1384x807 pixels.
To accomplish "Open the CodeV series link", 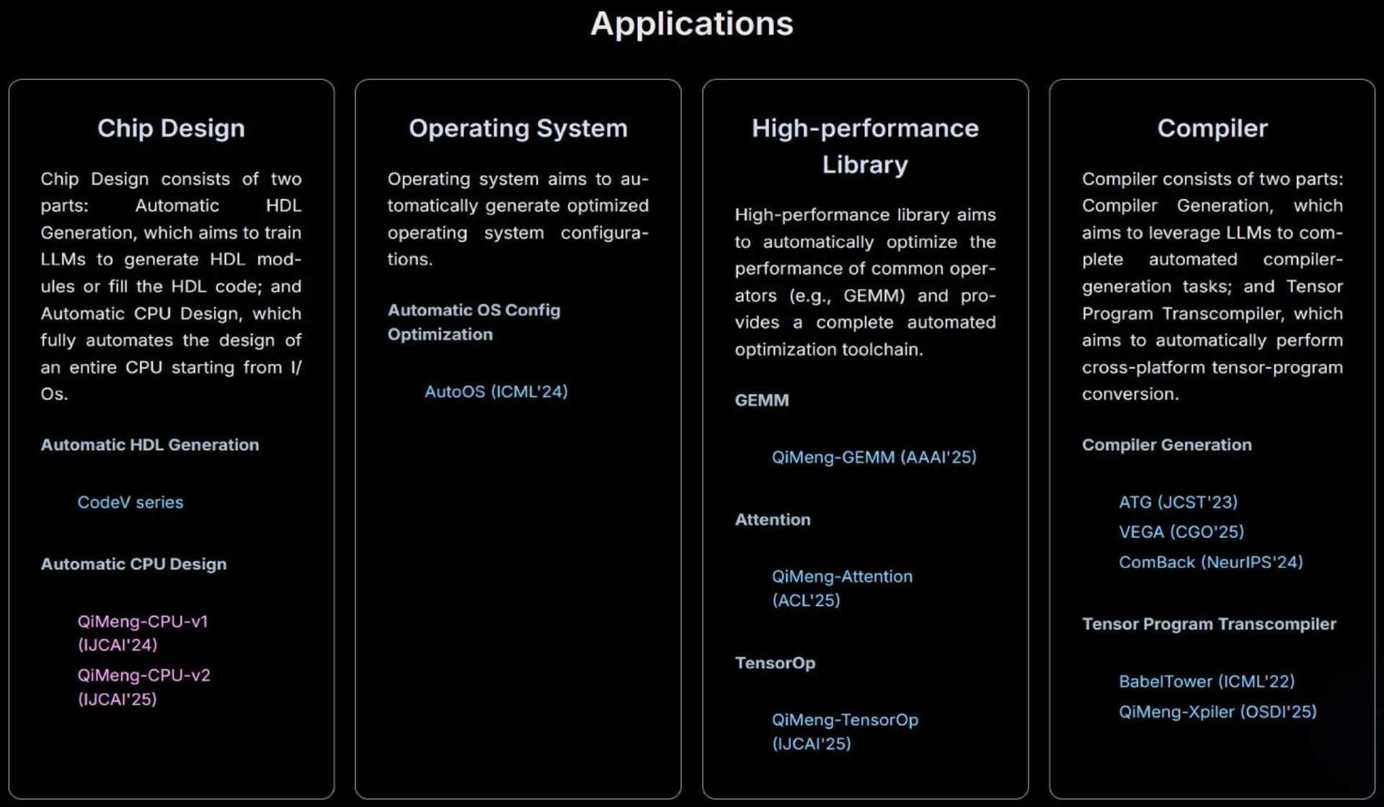I will [130, 502].
